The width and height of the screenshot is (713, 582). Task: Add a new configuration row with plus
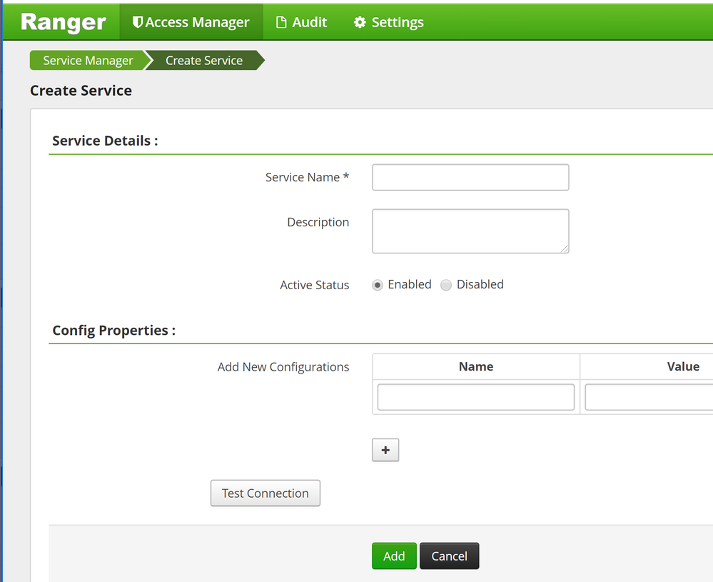pos(385,450)
